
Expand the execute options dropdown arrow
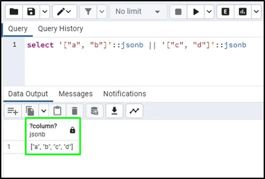point(209,12)
